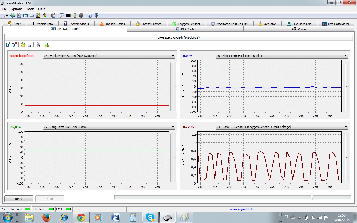This screenshot has height=223, width=357.
Task: Open the Tools menu
Action: point(30,9)
